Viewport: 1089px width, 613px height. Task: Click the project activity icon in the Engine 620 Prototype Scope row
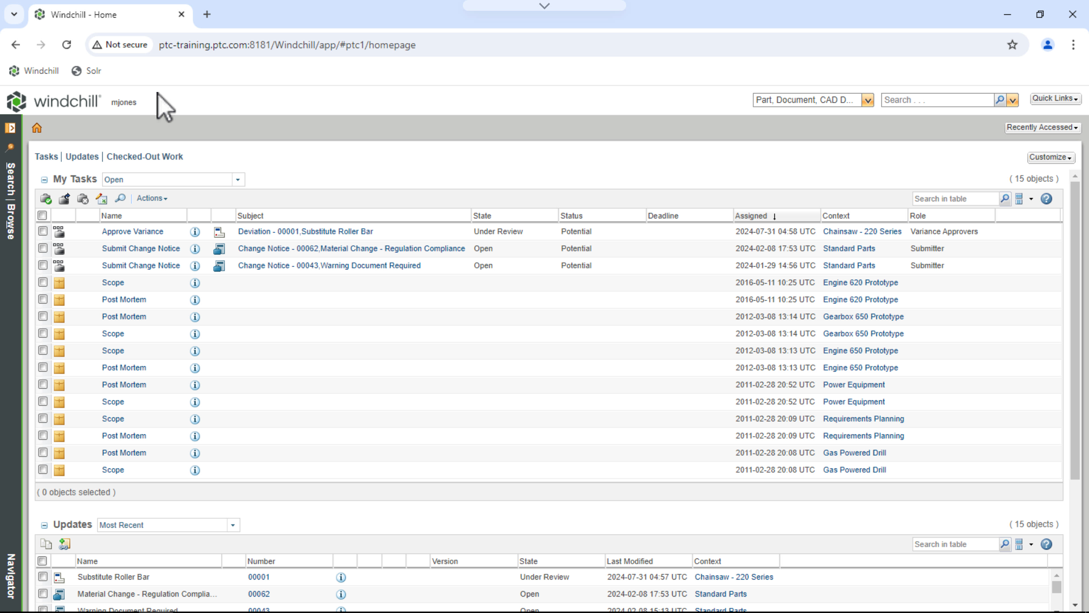pos(59,283)
